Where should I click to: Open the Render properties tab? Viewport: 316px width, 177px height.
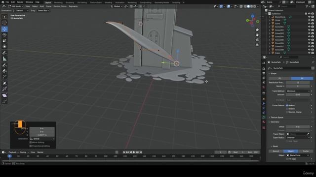pos(264,69)
